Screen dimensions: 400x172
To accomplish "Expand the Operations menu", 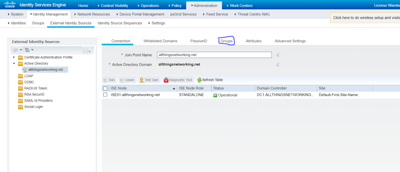I will [148, 5].
